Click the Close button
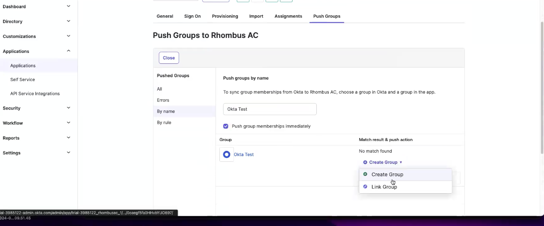 click(x=169, y=58)
